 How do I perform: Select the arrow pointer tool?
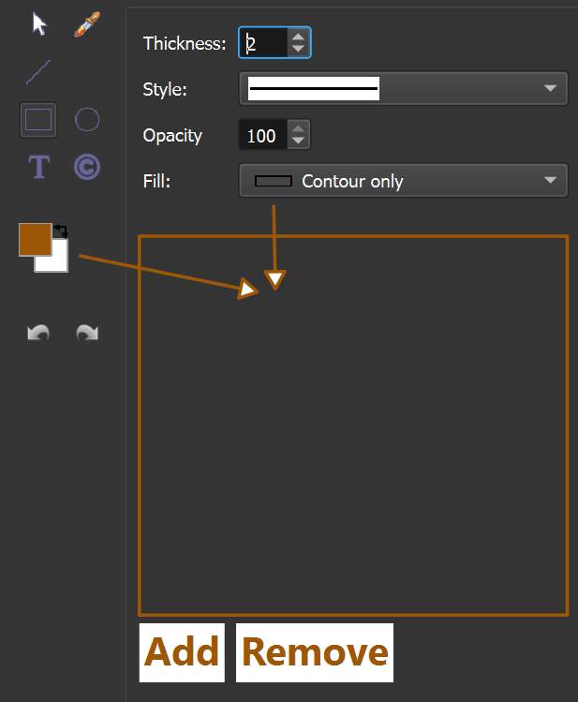point(39,24)
